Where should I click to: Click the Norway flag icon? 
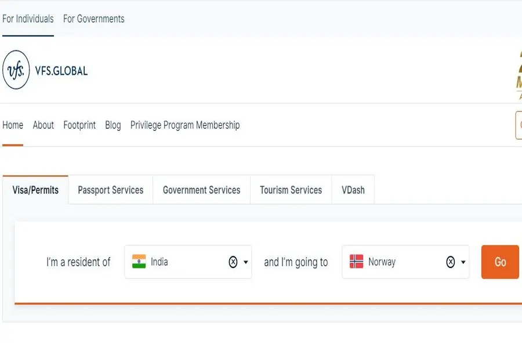click(356, 262)
